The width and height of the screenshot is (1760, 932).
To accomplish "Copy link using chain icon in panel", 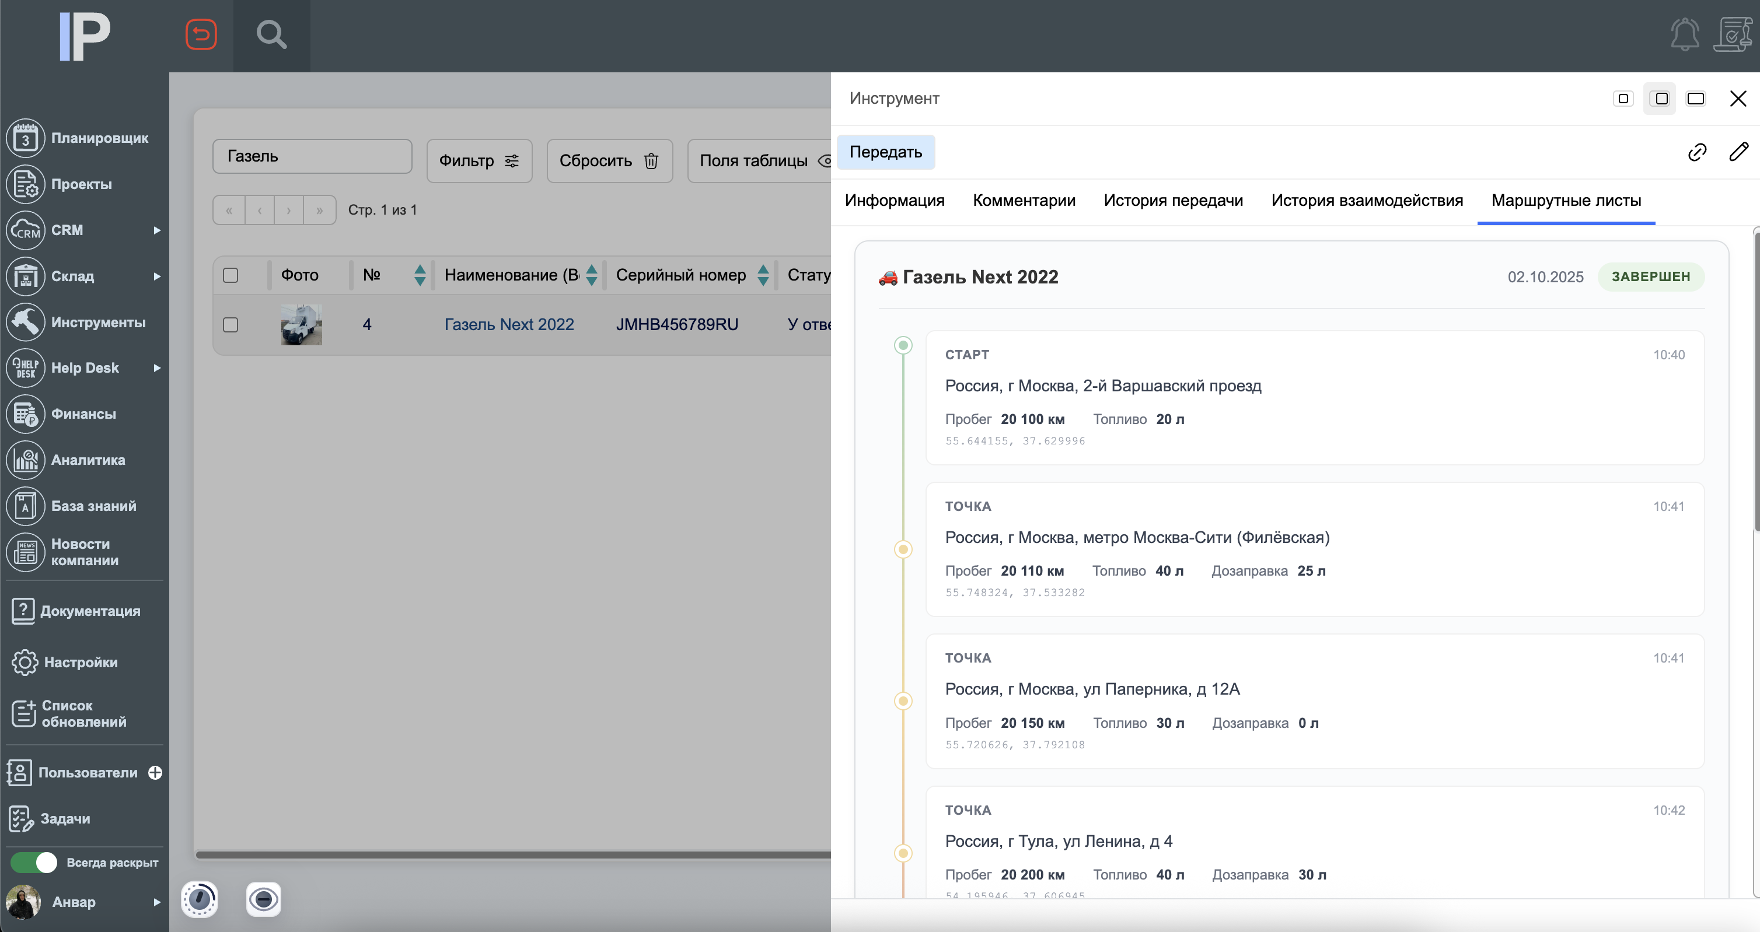I will 1697,152.
